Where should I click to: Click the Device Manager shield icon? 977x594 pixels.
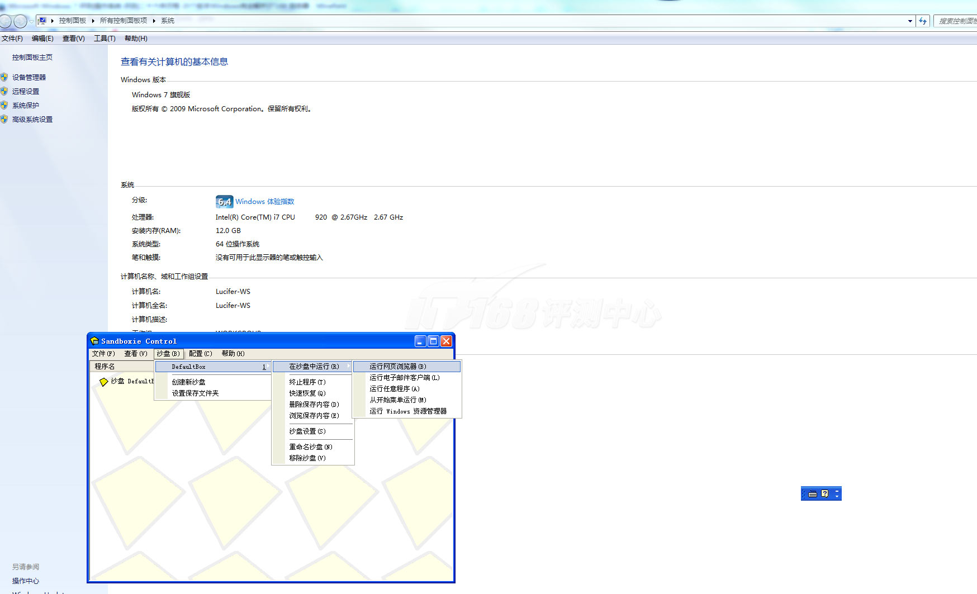[4, 77]
